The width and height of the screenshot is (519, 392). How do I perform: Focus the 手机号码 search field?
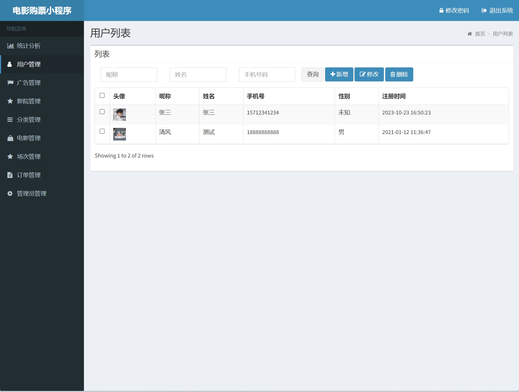[267, 74]
